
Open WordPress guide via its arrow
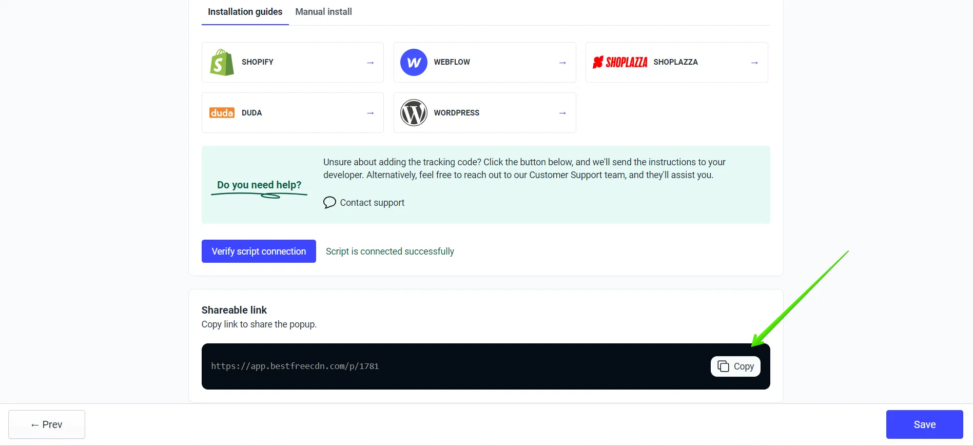click(562, 113)
